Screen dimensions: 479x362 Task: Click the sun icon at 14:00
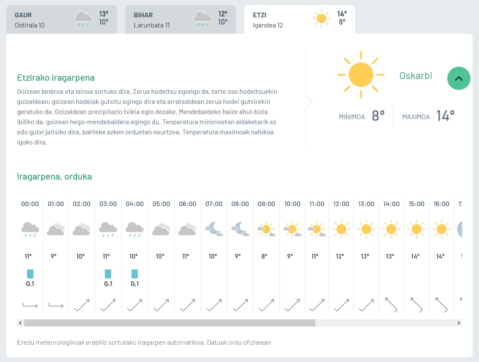[391, 229]
